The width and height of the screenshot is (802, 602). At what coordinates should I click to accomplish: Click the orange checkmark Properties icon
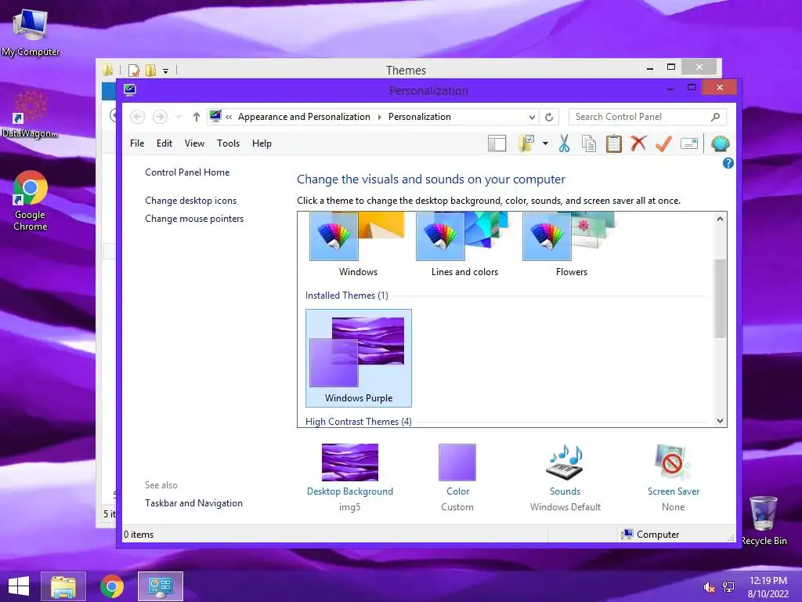[663, 144]
